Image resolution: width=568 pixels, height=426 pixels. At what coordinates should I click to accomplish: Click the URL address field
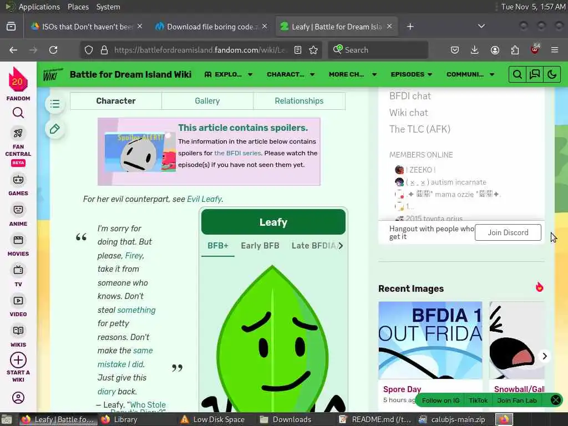(201, 50)
